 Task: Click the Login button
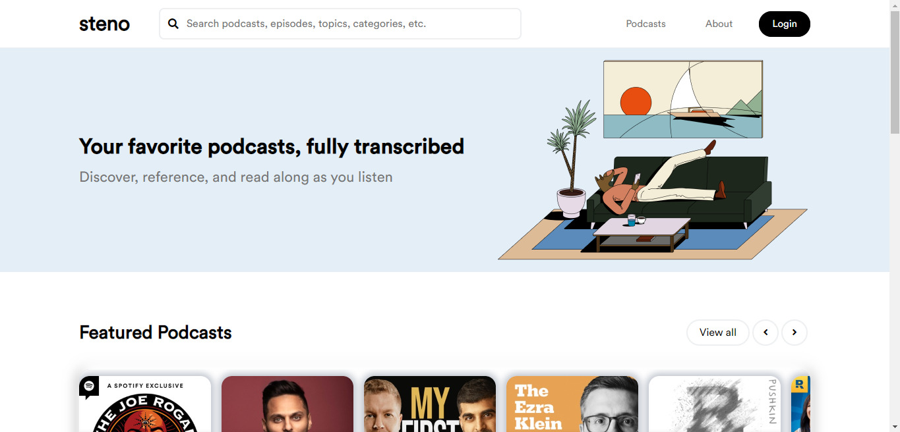click(x=785, y=24)
